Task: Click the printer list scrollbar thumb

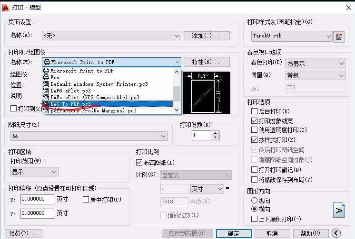Action: (x=177, y=94)
